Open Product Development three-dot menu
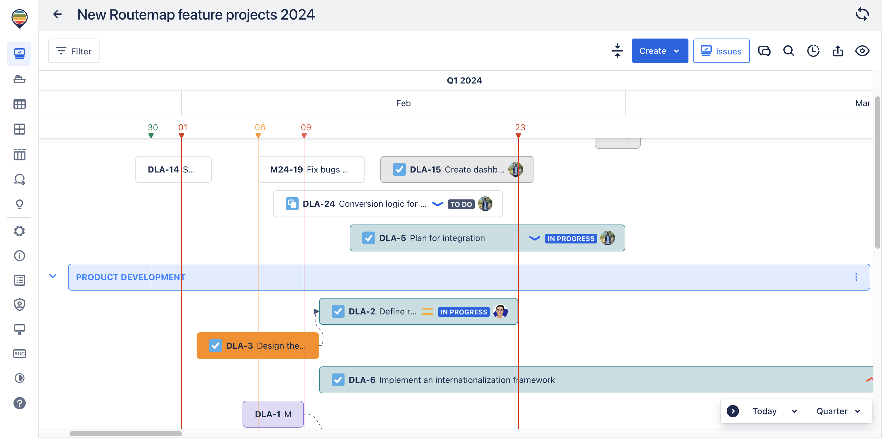 (x=856, y=277)
